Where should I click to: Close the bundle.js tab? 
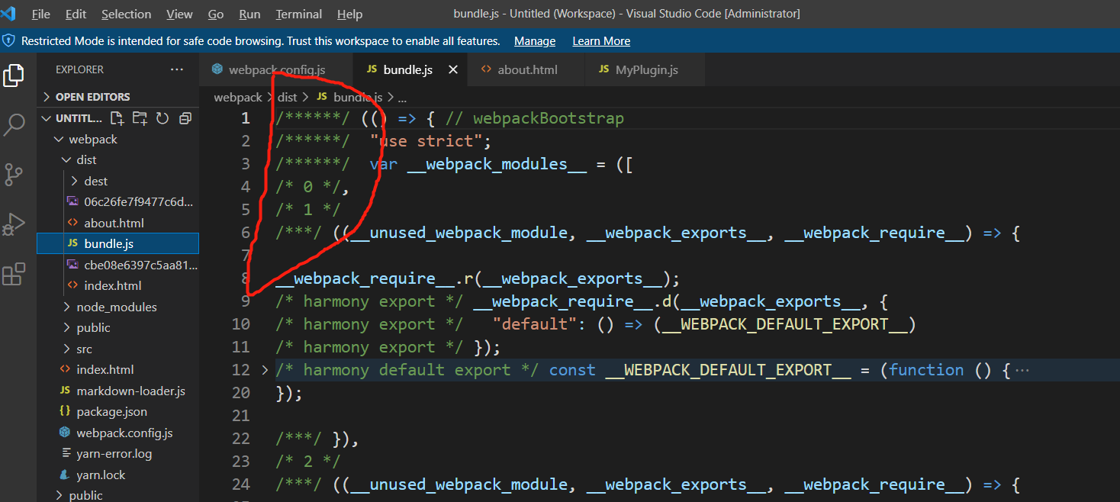point(453,69)
